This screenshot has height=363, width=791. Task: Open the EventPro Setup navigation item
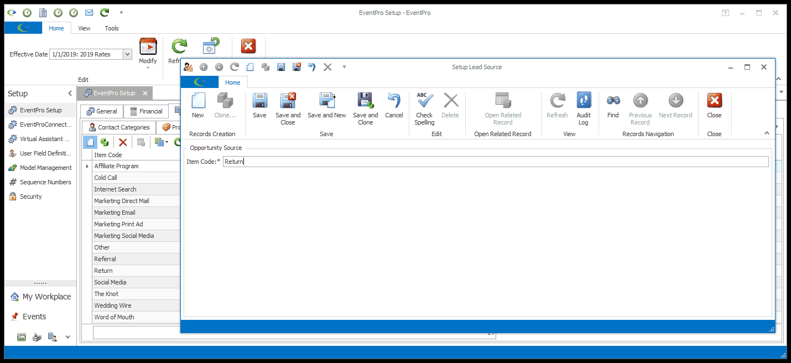coord(41,110)
